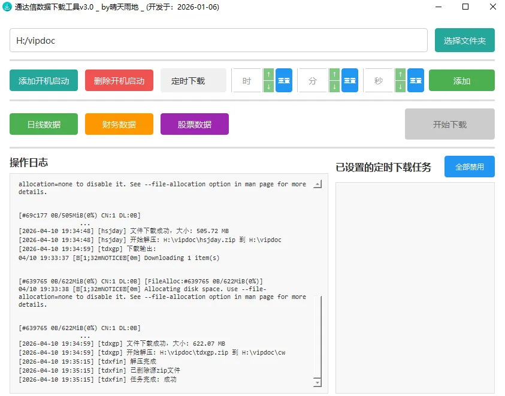Click log line '[hsjday] 开始解压: H:\vipdoc\hsjday.zip'
The width and height of the screenshot is (505, 396).
click(150, 240)
